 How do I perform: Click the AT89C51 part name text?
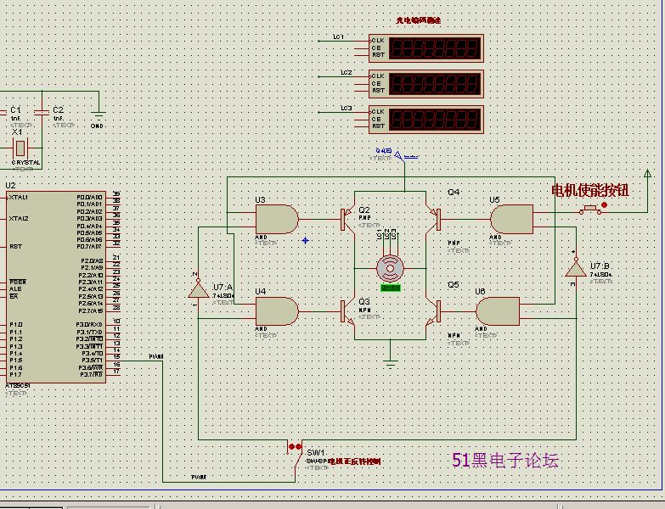tap(18, 386)
